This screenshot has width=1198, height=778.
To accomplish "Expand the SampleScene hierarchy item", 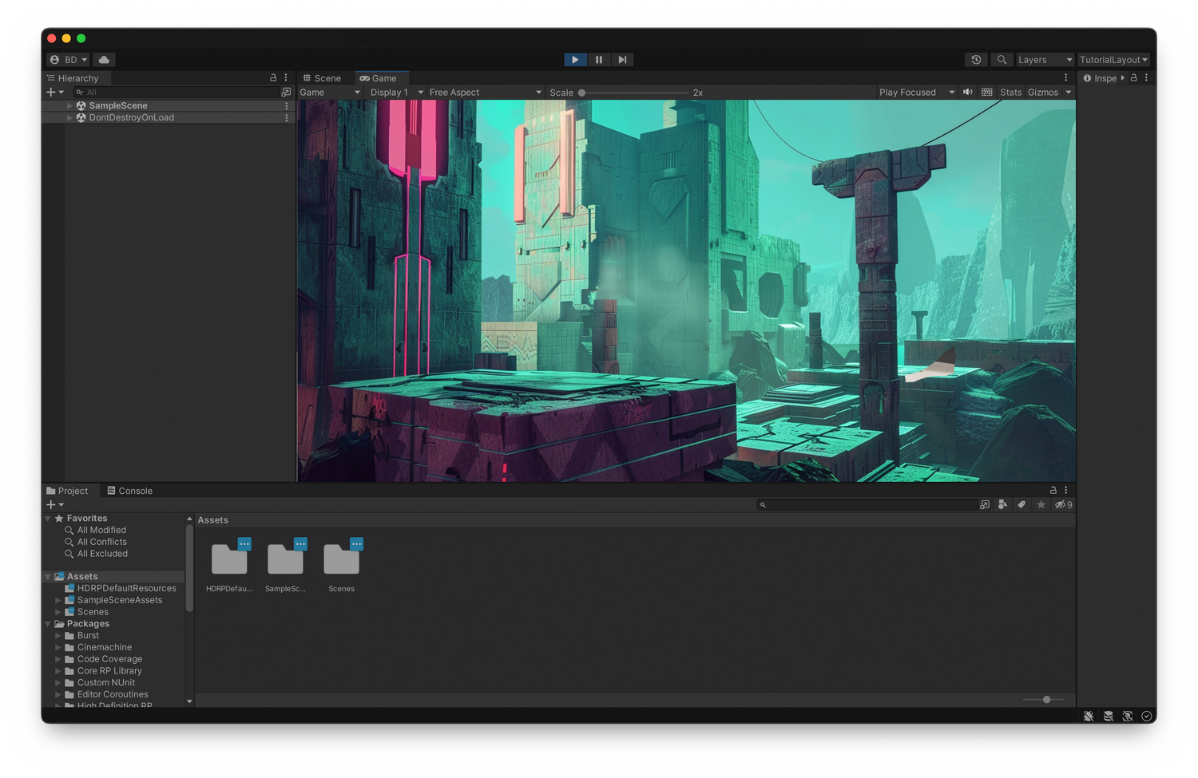I will pyautogui.click(x=69, y=105).
